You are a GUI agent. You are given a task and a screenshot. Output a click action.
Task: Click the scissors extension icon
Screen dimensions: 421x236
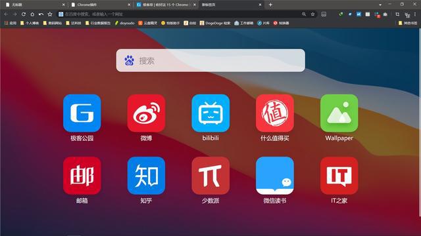(407, 14)
